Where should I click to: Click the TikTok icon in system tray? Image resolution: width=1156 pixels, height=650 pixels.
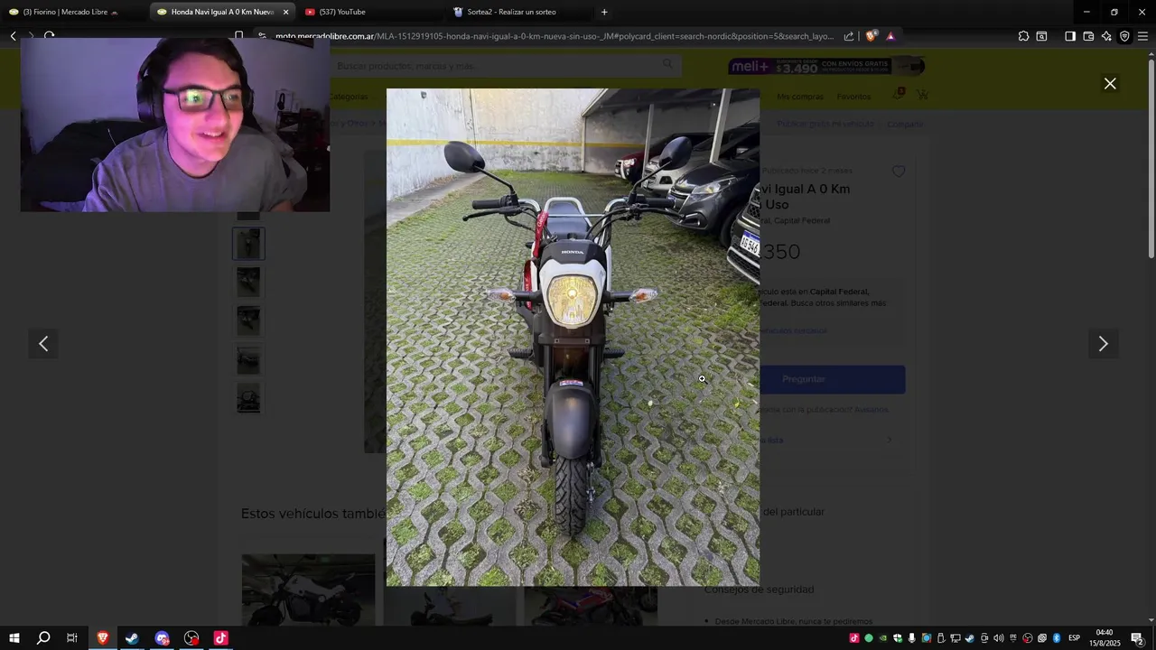point(854,638)
